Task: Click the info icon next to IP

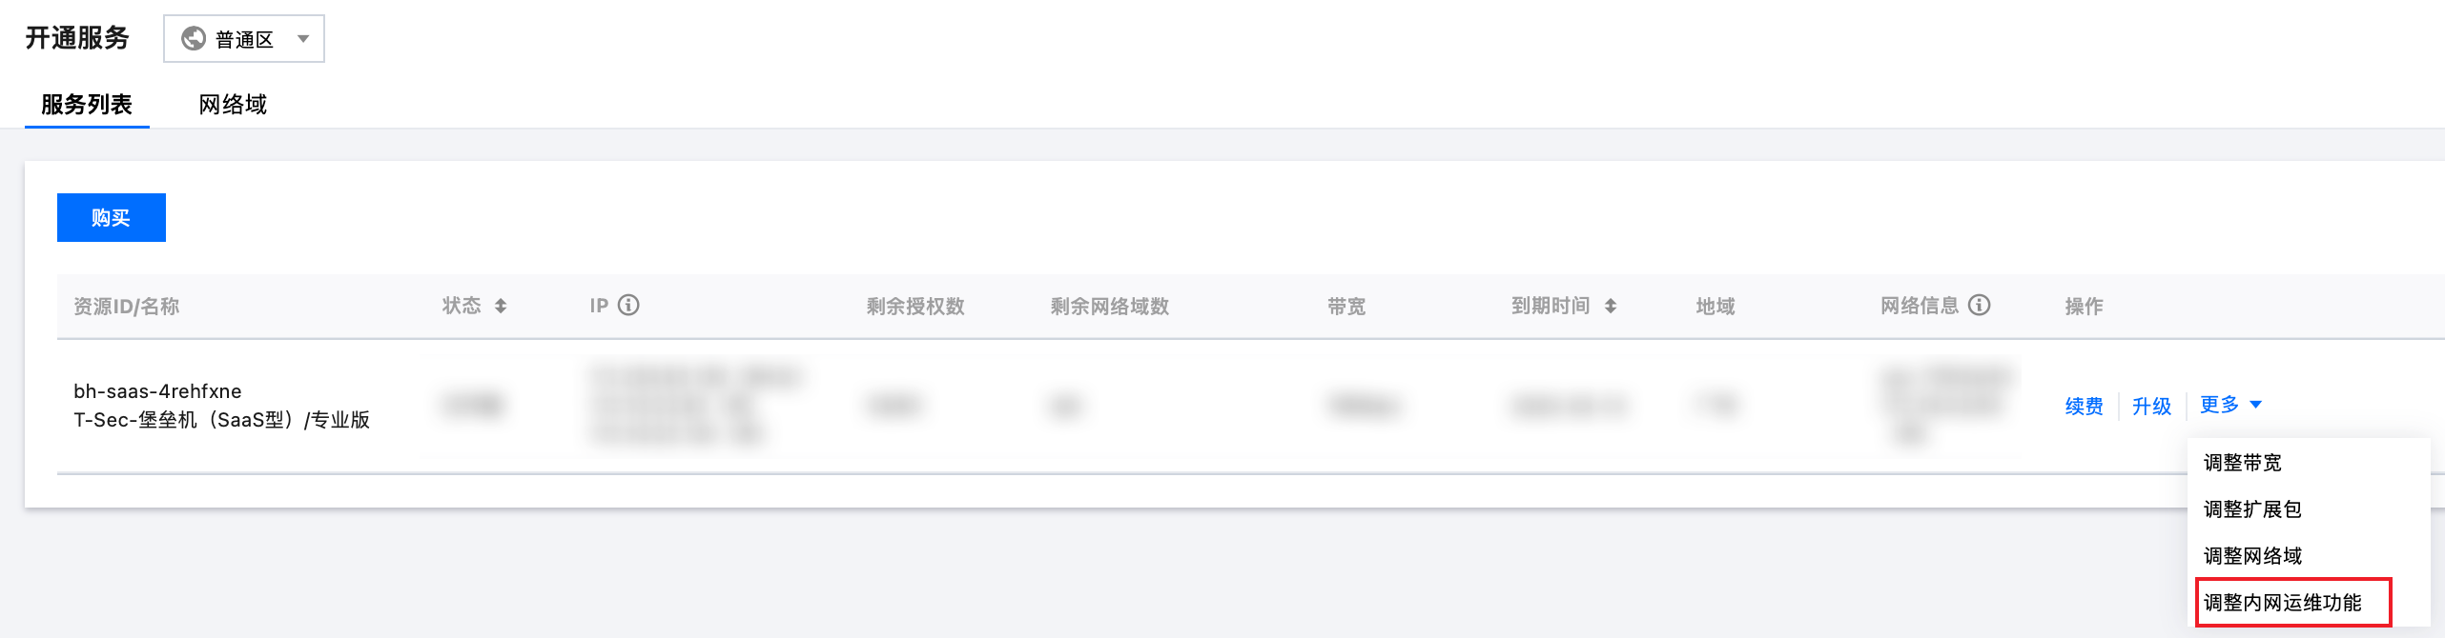Action: [628, 305]
